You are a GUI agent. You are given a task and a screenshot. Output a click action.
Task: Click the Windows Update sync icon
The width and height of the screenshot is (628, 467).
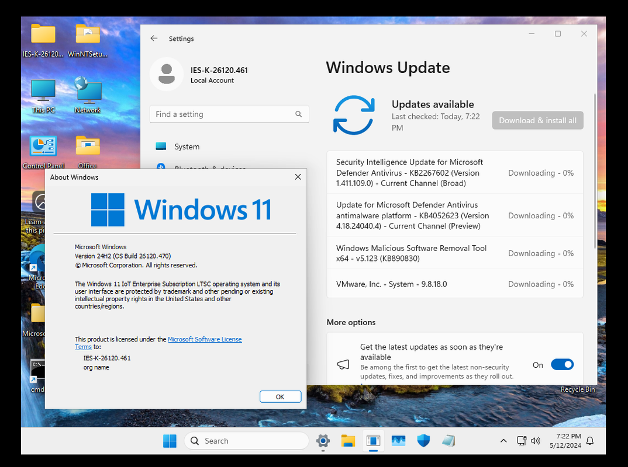point(354,115)
